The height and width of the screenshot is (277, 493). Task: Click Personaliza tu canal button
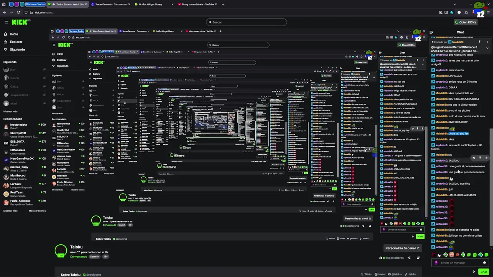pyautogui.click(x=402, y=248)
